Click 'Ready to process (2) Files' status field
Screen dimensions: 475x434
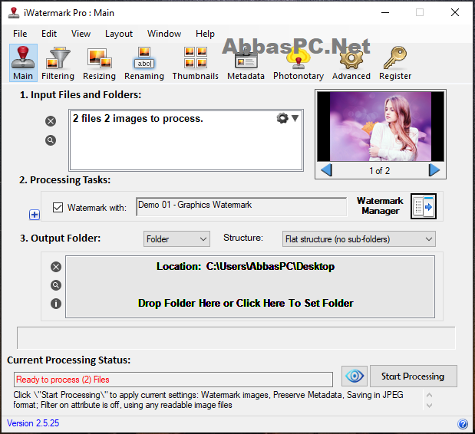173,380
